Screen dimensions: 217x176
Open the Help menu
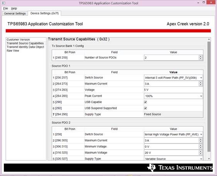click(x=14, y=8)
